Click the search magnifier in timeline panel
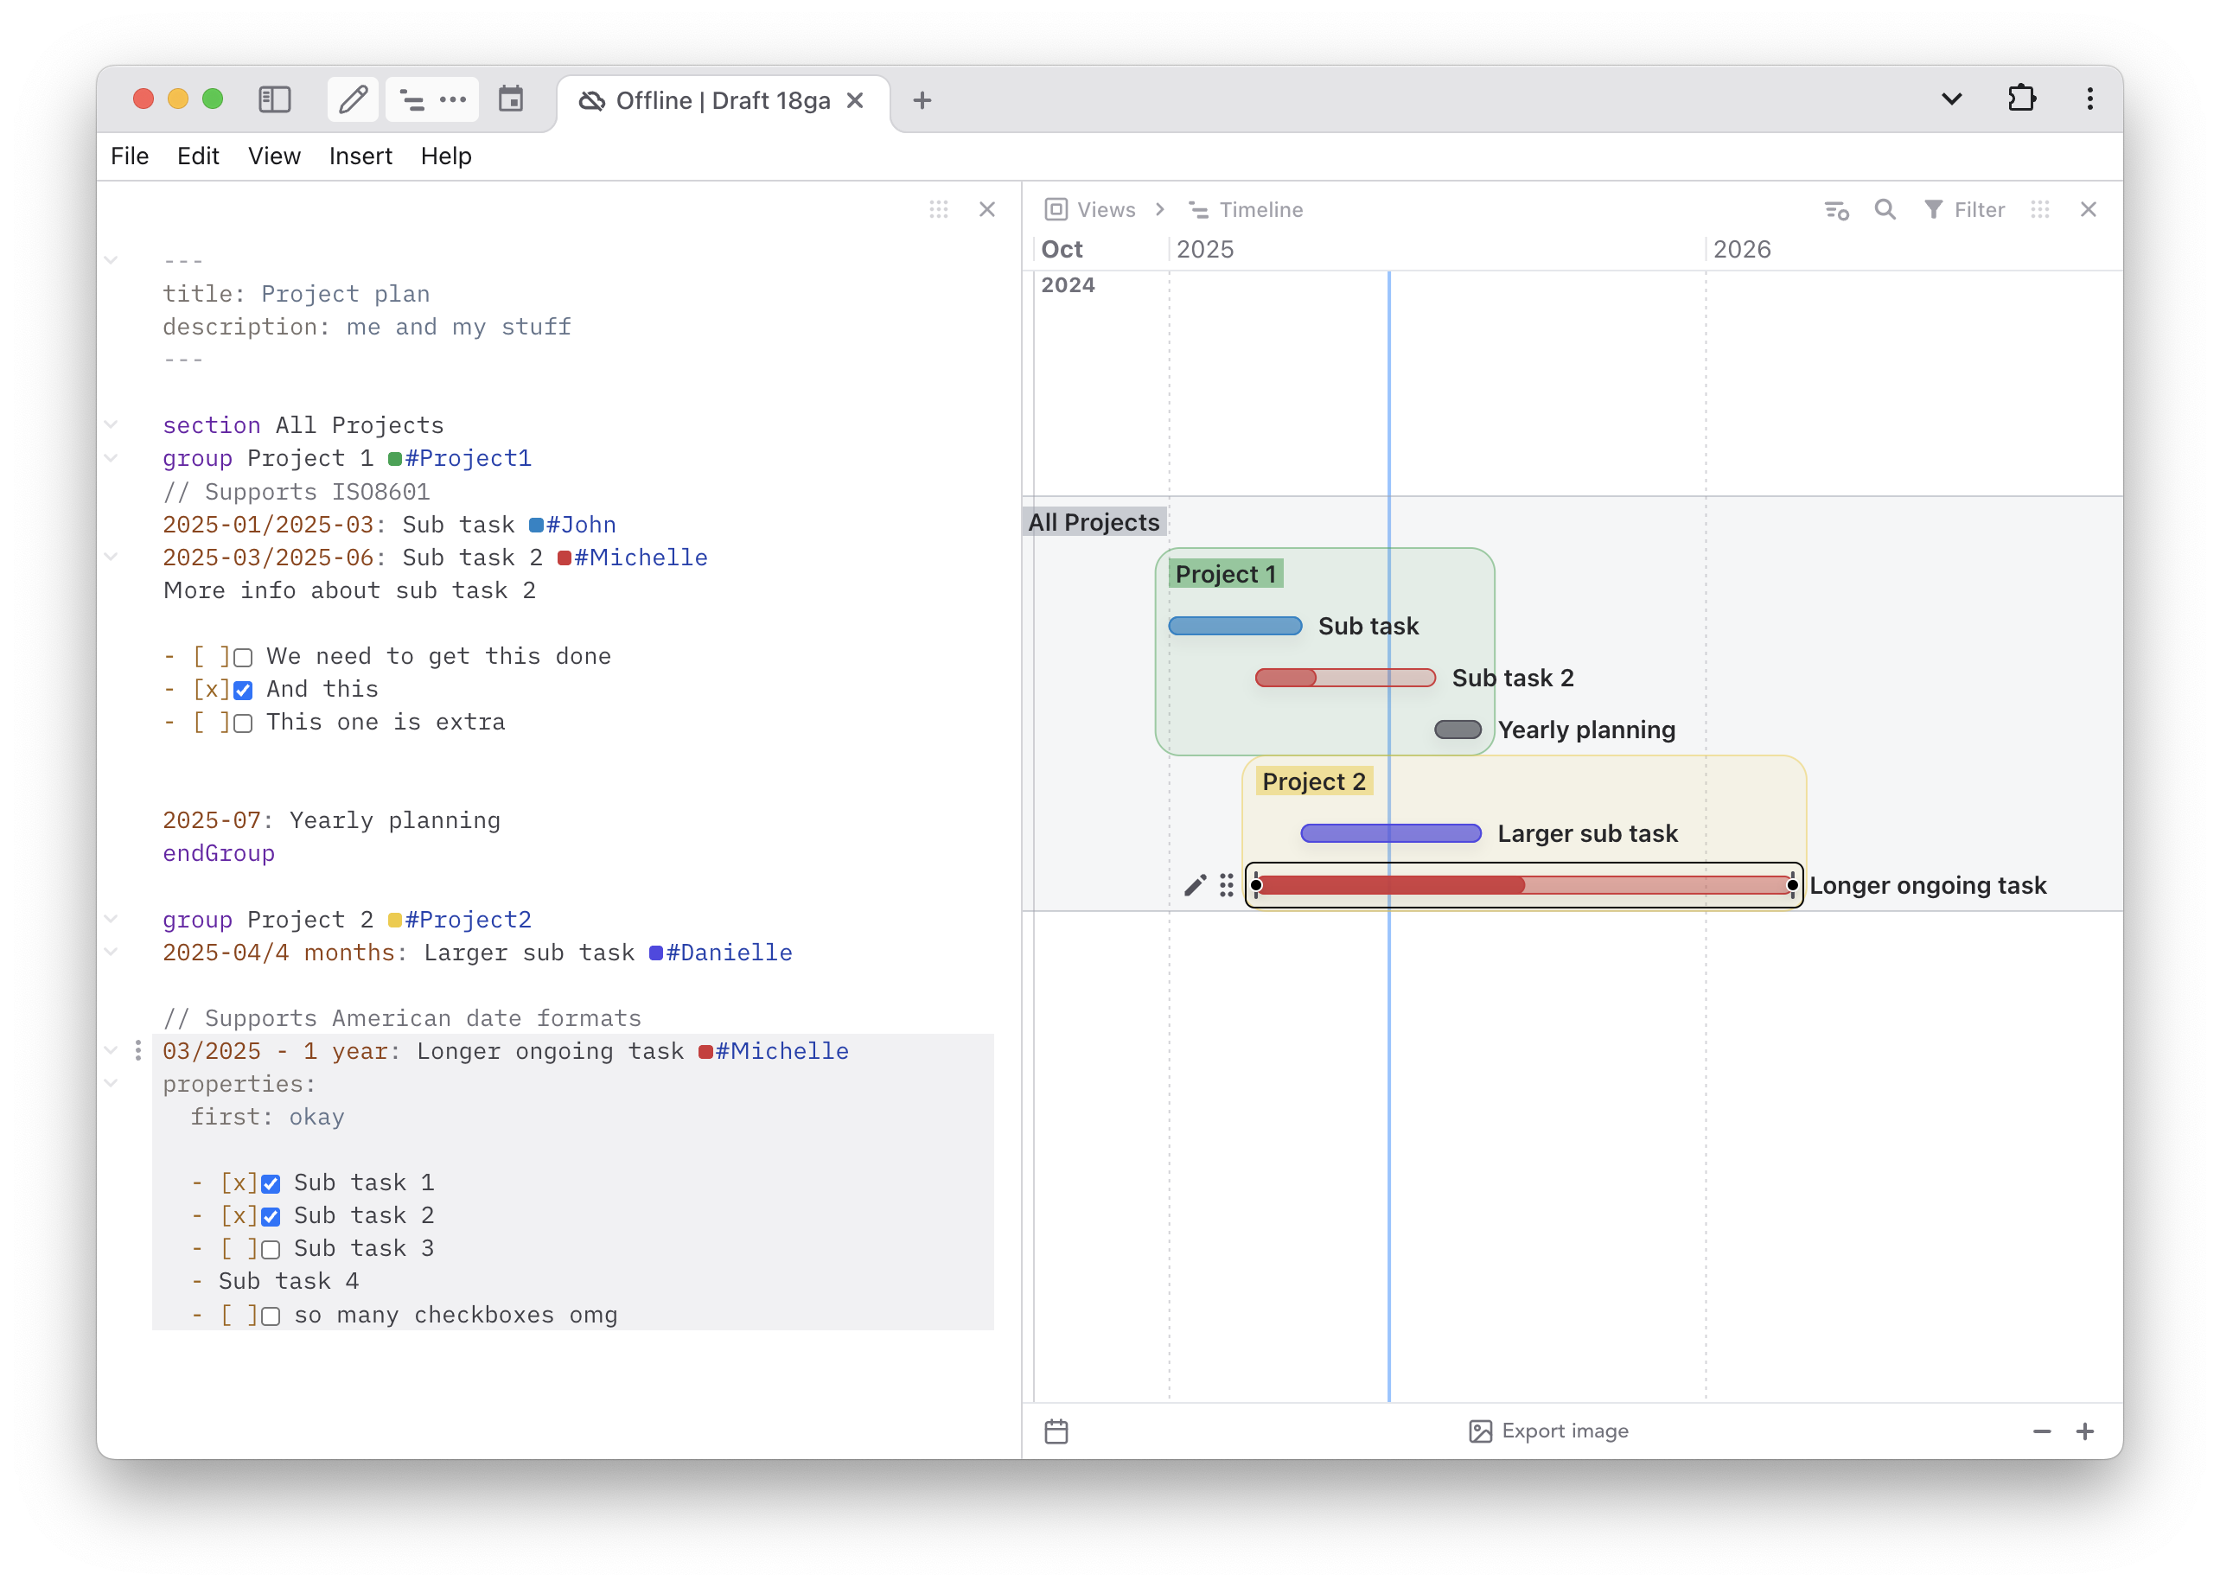 tap(1885, 209)
